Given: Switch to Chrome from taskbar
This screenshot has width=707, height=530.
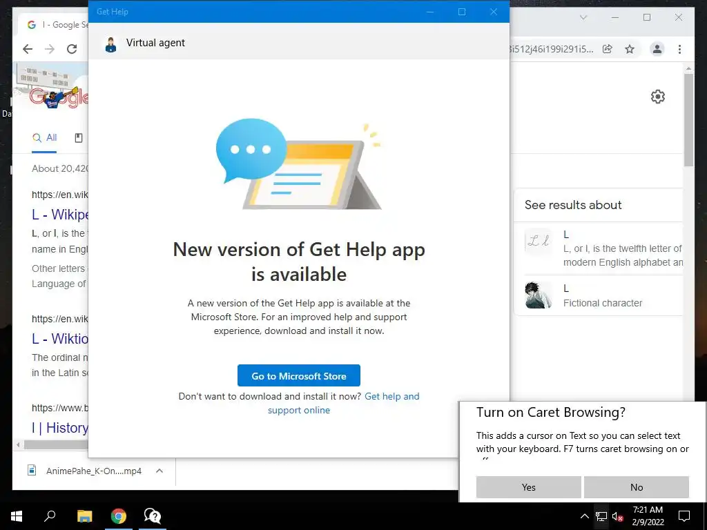Looking at the screenshot, I should pyautogui.click(x=119, y=516).
